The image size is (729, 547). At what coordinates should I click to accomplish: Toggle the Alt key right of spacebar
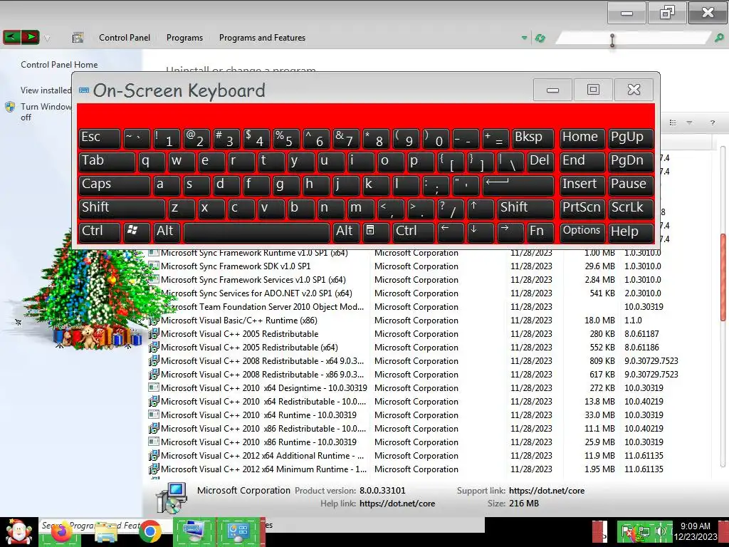(346, 231)
